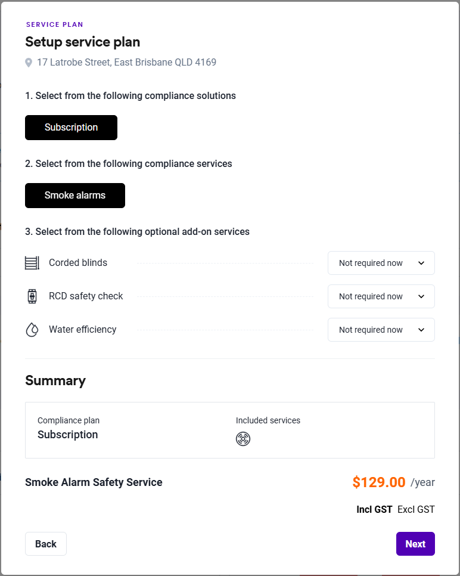Click the smoke alarm icon under Included services
460x576 pixels.
click(x=243, y=439)
